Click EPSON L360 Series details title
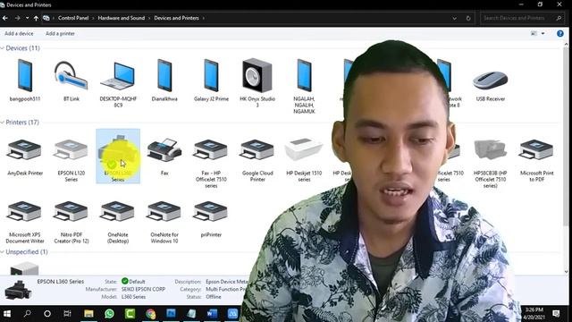This screenshot has width=572, height=322. point(61,282)
